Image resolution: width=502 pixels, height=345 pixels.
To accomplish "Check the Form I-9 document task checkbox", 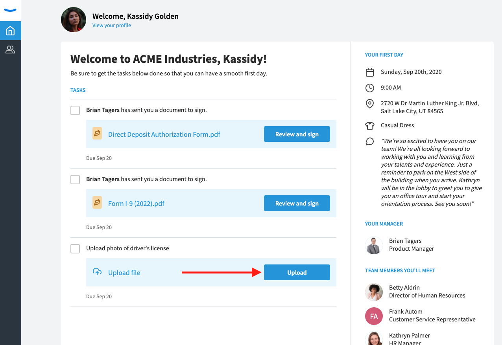I will (75, 180).
